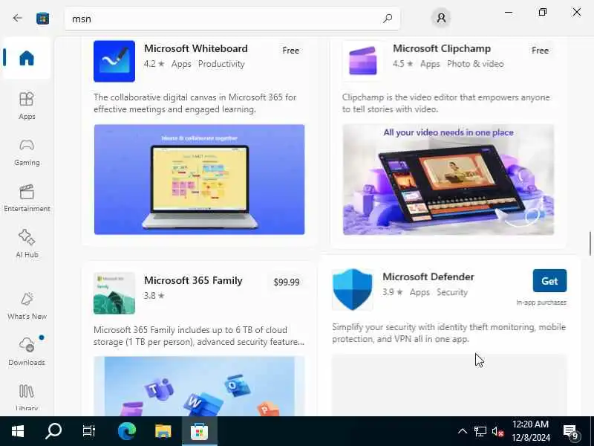
Task: Click the Microsoft Defender description text
Action: (x=449, y=333)
